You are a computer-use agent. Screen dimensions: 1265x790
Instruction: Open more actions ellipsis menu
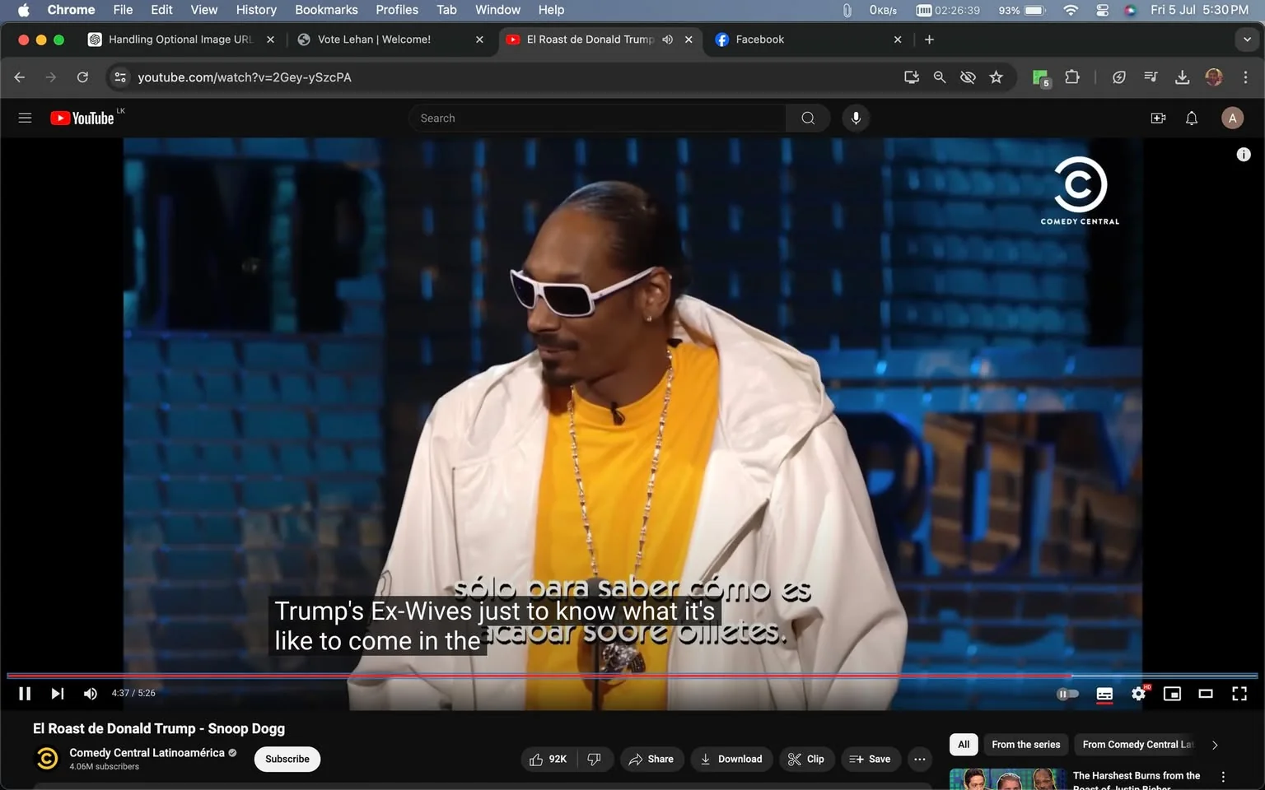click(920, 759)
